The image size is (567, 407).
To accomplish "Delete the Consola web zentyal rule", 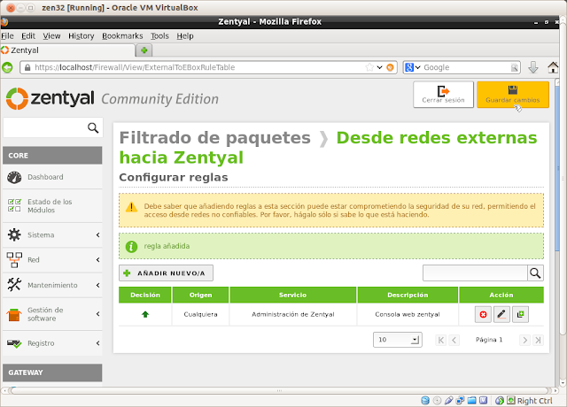I will point(483,315).
